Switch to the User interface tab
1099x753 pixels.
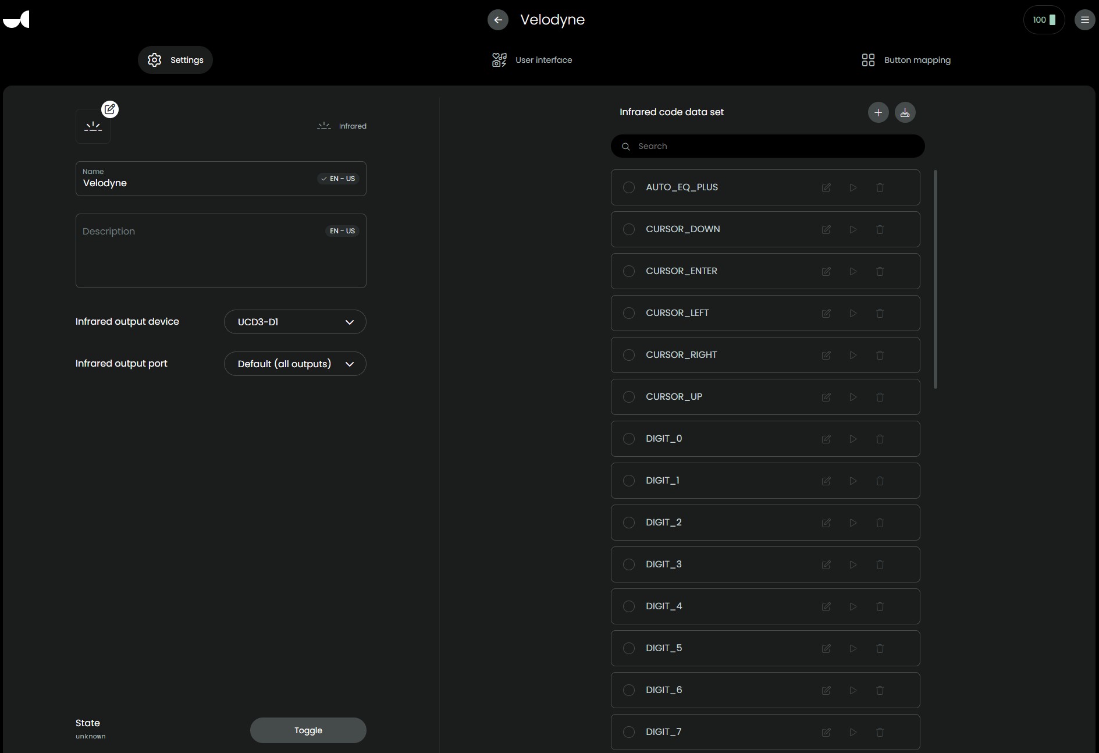532,60
